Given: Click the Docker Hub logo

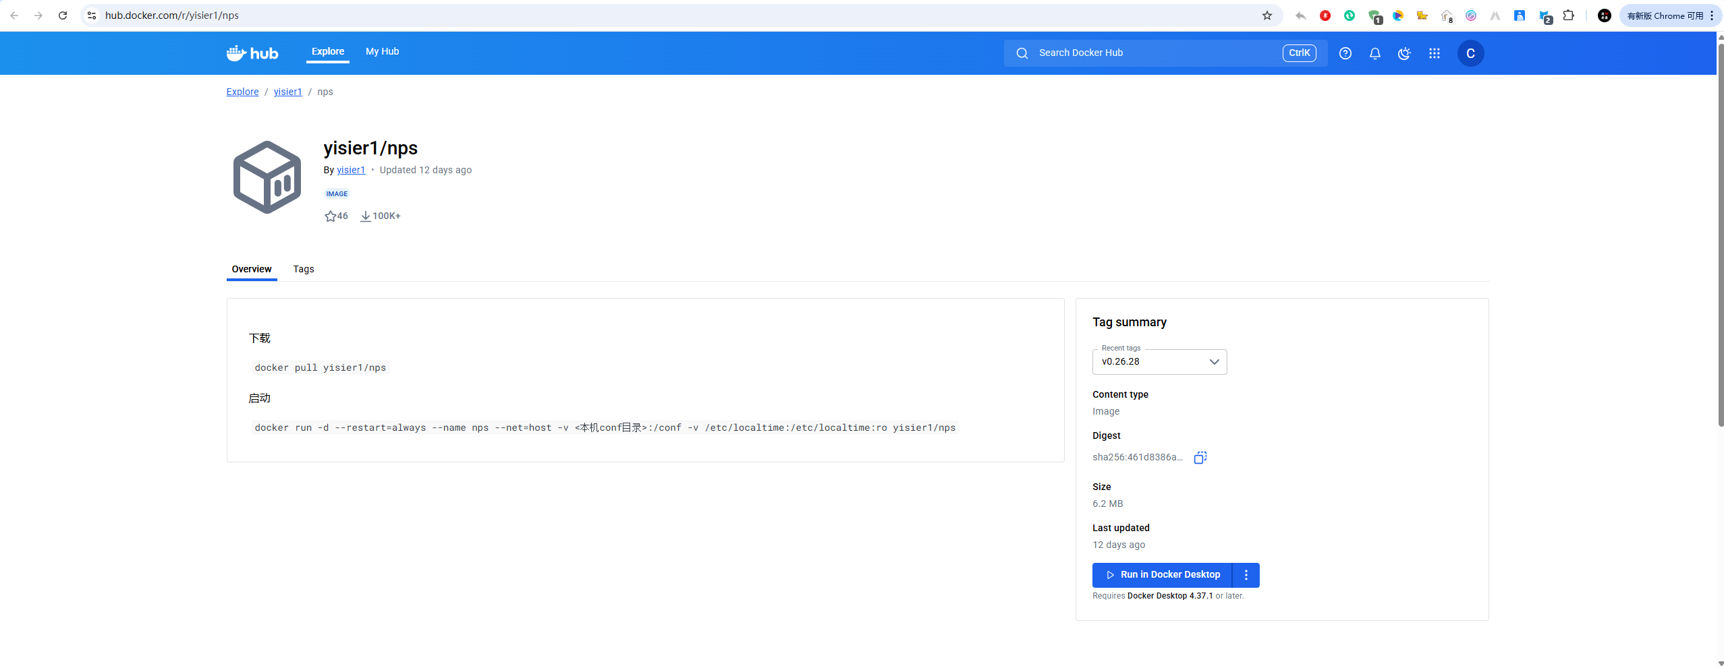Looking at the screenshot, I should 252,53.
